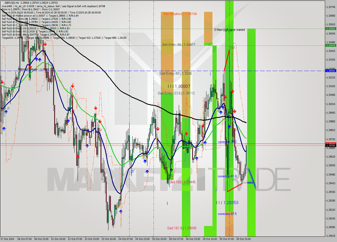This screenshot has height=242, width=337.
Task: Click the 'Sell Entry -50 | 1.3026' label
Action: (176, 73)
